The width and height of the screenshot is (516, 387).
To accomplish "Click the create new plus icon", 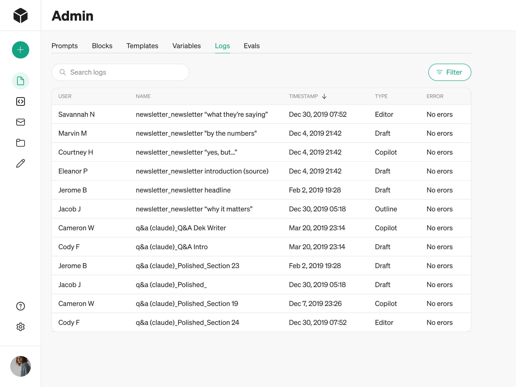I will coord(20,50).
